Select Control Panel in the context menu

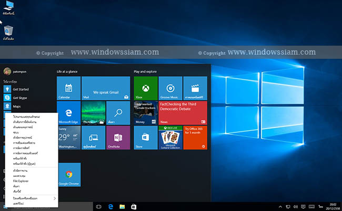(x=32, y=176)
